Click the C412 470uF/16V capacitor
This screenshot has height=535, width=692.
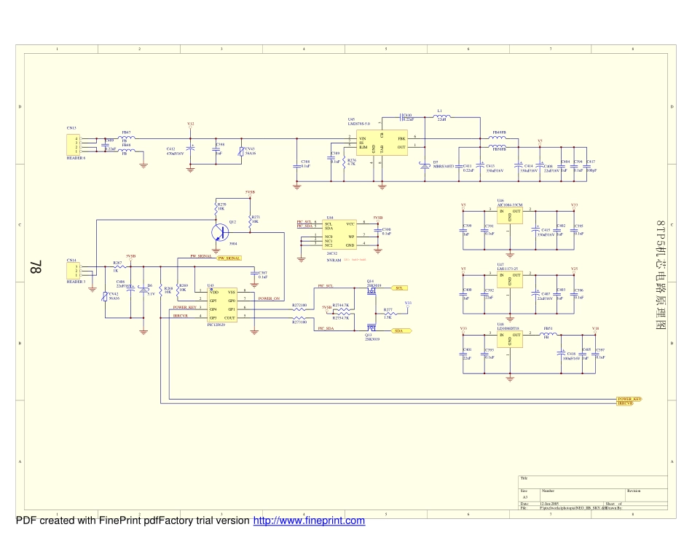click(x=190, y=148)
